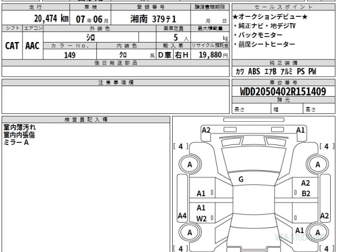Select the 注意事項欄 header
337x252 pixels.
click(116, 82)
